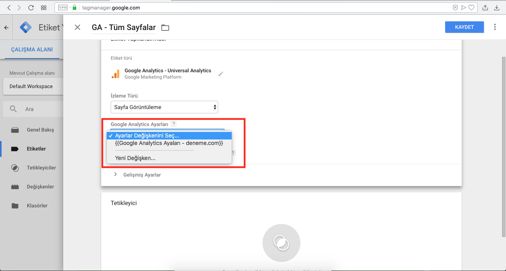
Task: Open the browser share icon
Action: 485,8
